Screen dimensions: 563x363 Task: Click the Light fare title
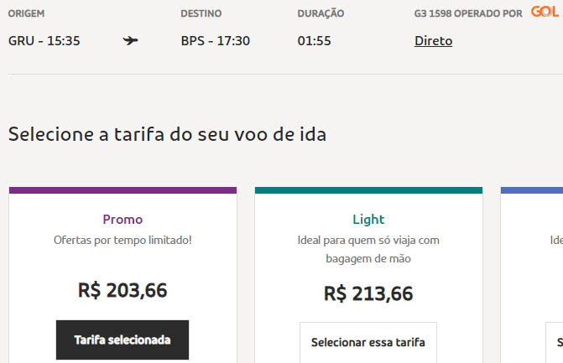pyautogui.click(x=368, y=219)
